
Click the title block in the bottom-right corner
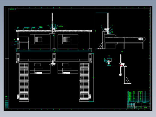pyautogui.click(x=138, y=106)
